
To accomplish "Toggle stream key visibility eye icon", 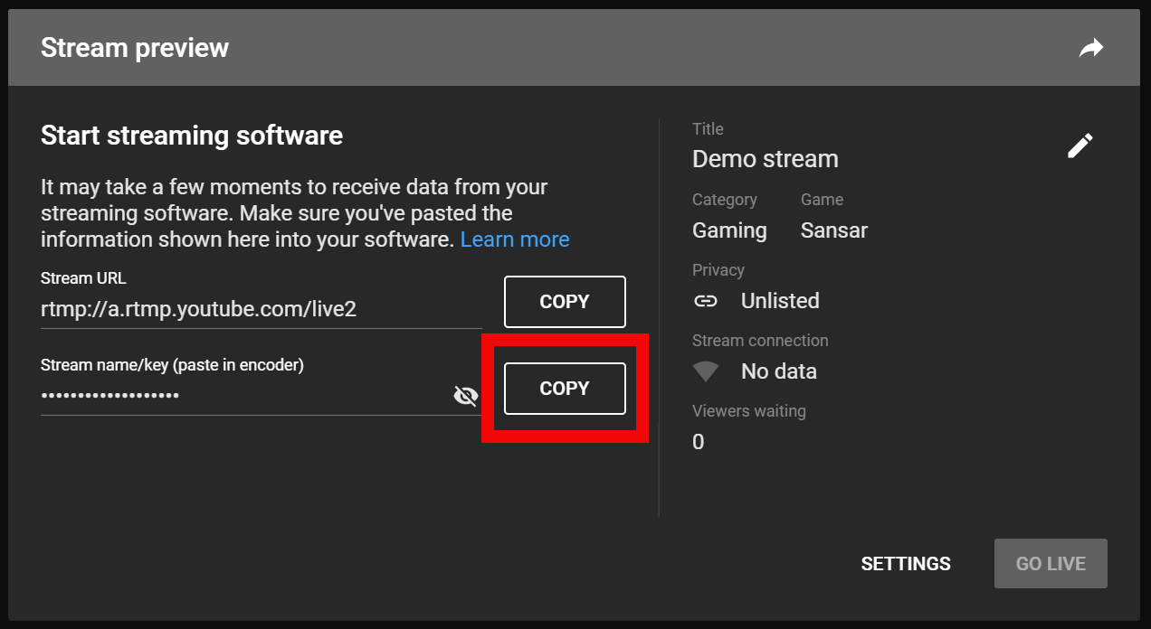I will (465, 396).
